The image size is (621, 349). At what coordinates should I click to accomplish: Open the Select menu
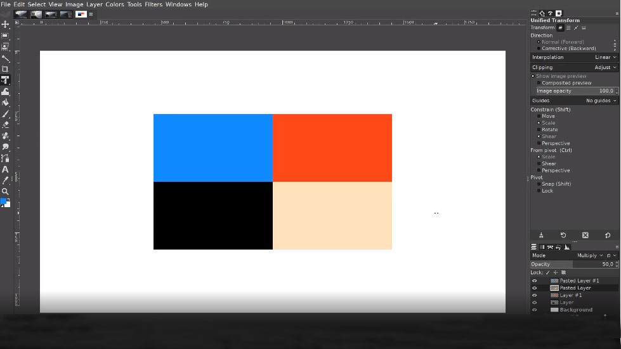click(36, 4)
